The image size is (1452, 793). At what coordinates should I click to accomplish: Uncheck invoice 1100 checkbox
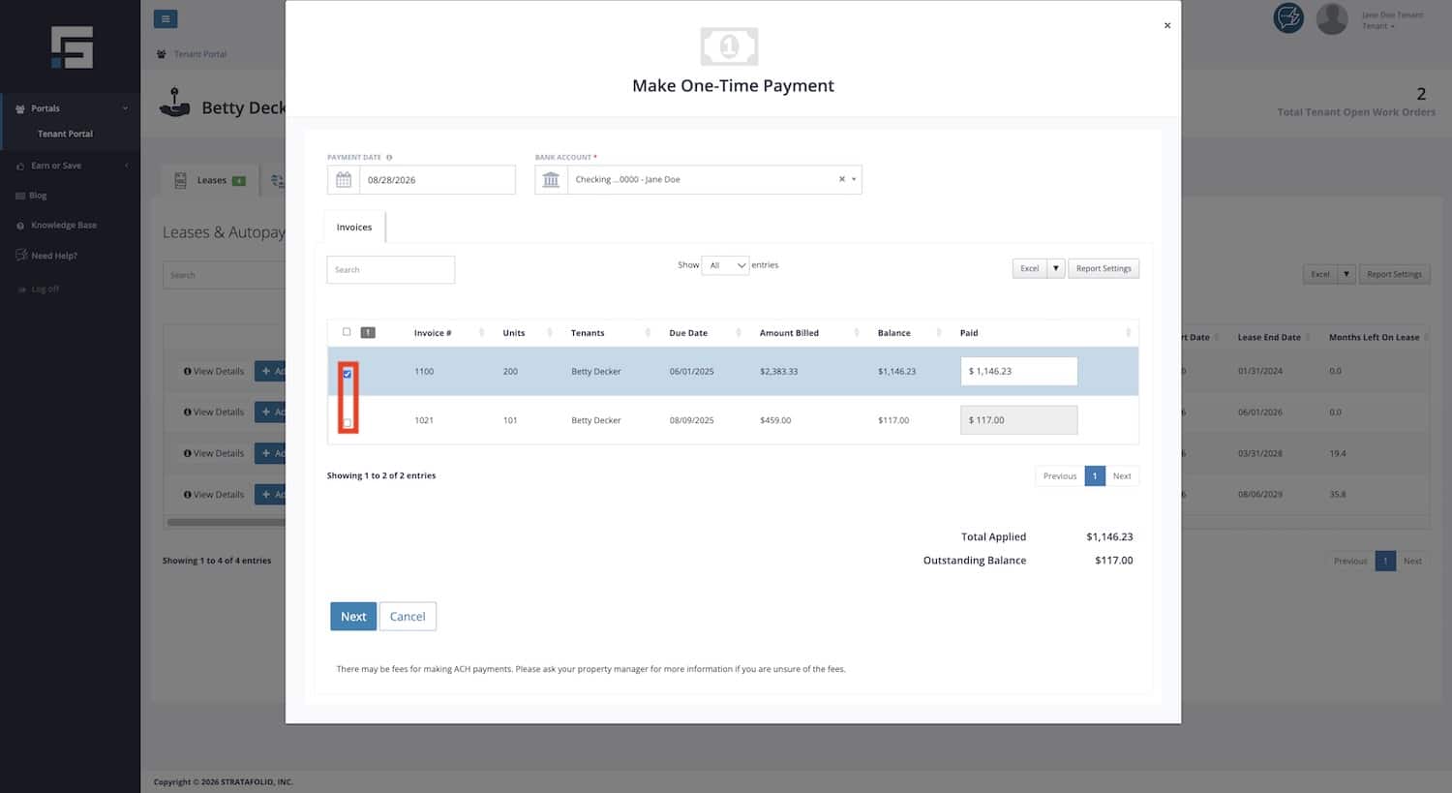pos(348,374)
